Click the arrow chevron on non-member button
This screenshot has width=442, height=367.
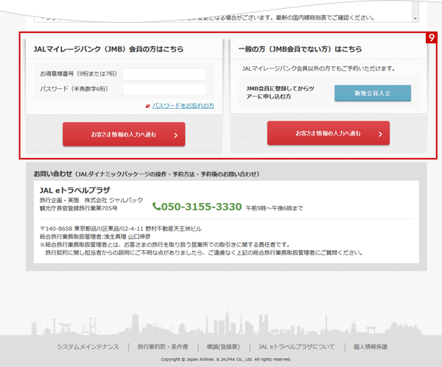(x=379, y=135)
